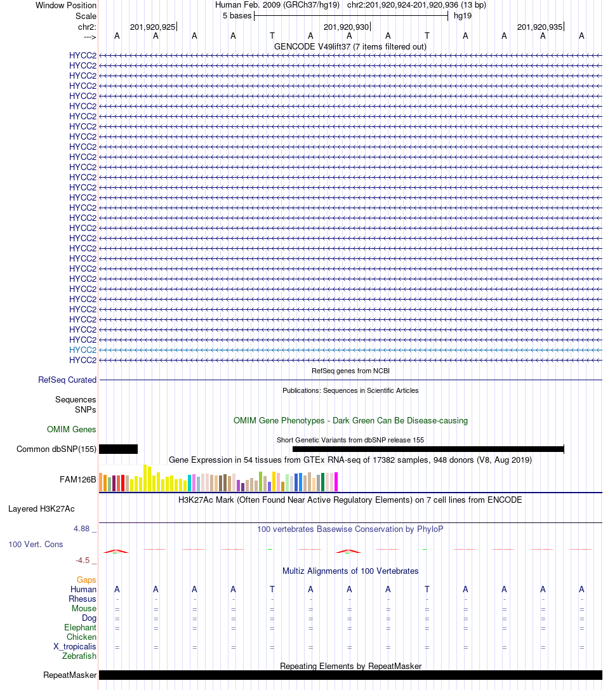Open Publications: Sequences in Scientific Articles title
This screenshot has height=690, width=603.
350,390
